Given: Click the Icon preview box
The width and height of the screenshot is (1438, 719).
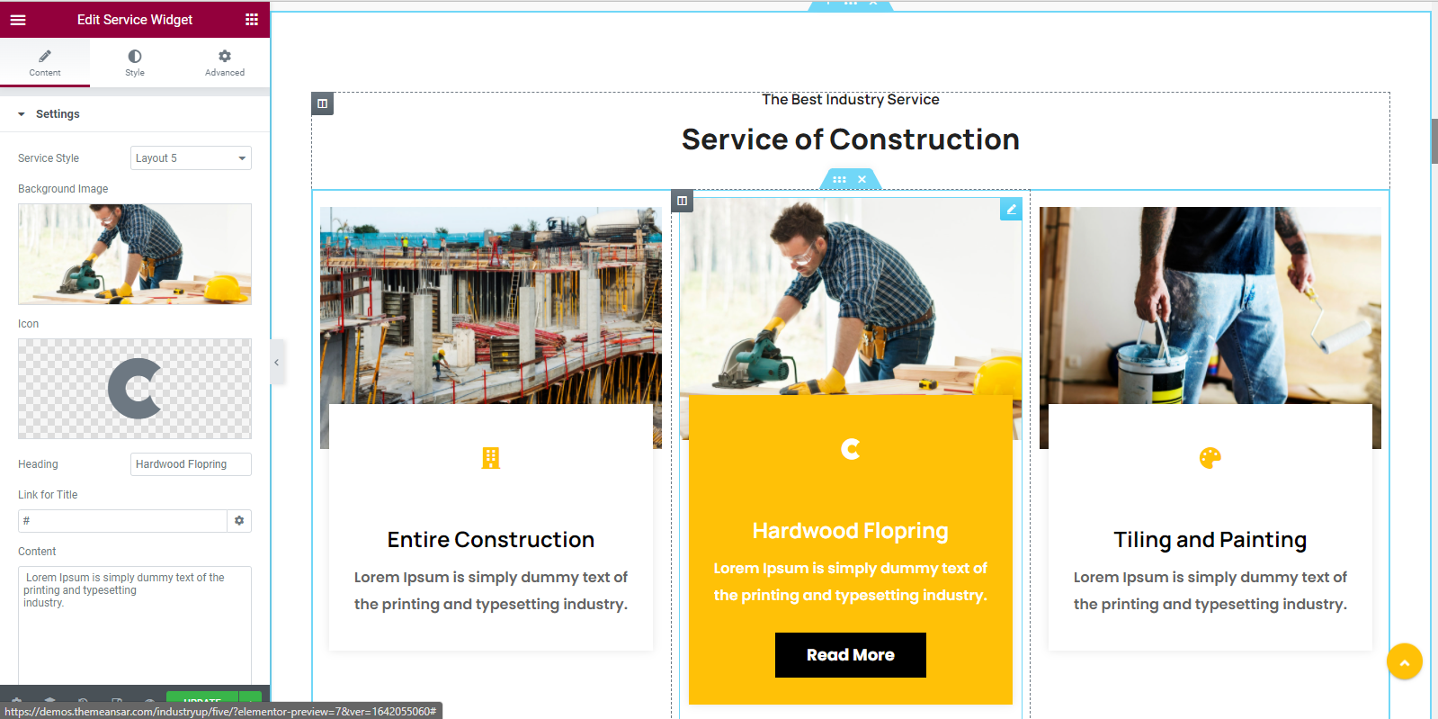Looking at the screenshot, I should pyautogui.click(x=135, y=389).
